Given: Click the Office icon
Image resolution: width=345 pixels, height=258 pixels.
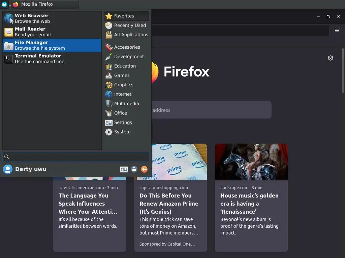Looking at the screenshot, I should click(x=109, y=113).
